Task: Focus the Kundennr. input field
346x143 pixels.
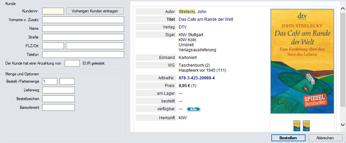Action: click(53, 11)
